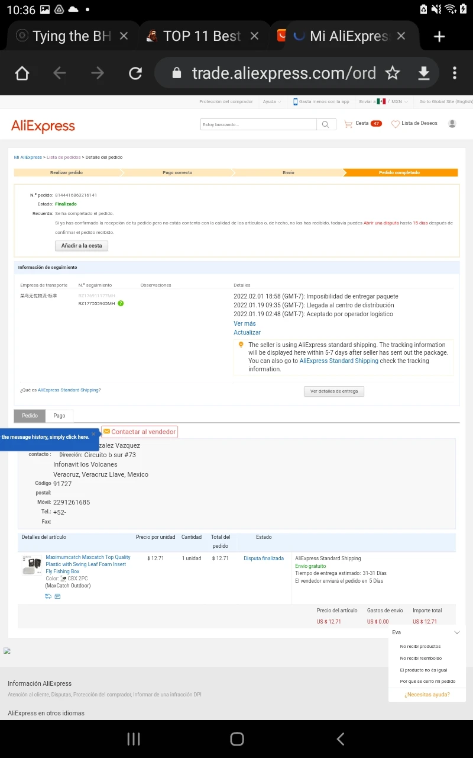
Task: Click the mobile number 2291261685
Action: [72, 502]
